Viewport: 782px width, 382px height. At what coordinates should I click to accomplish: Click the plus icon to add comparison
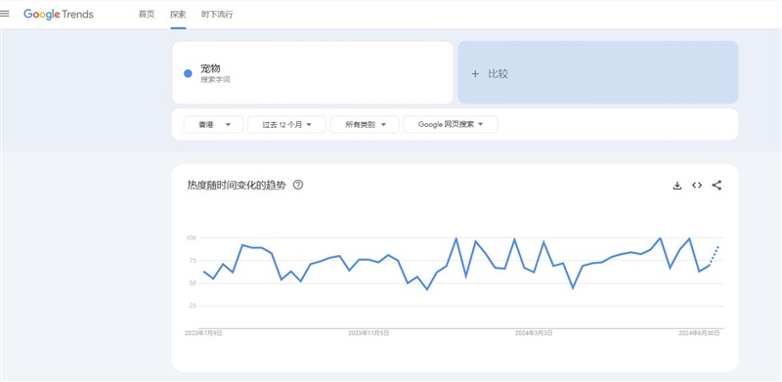[x=475, y=74]
